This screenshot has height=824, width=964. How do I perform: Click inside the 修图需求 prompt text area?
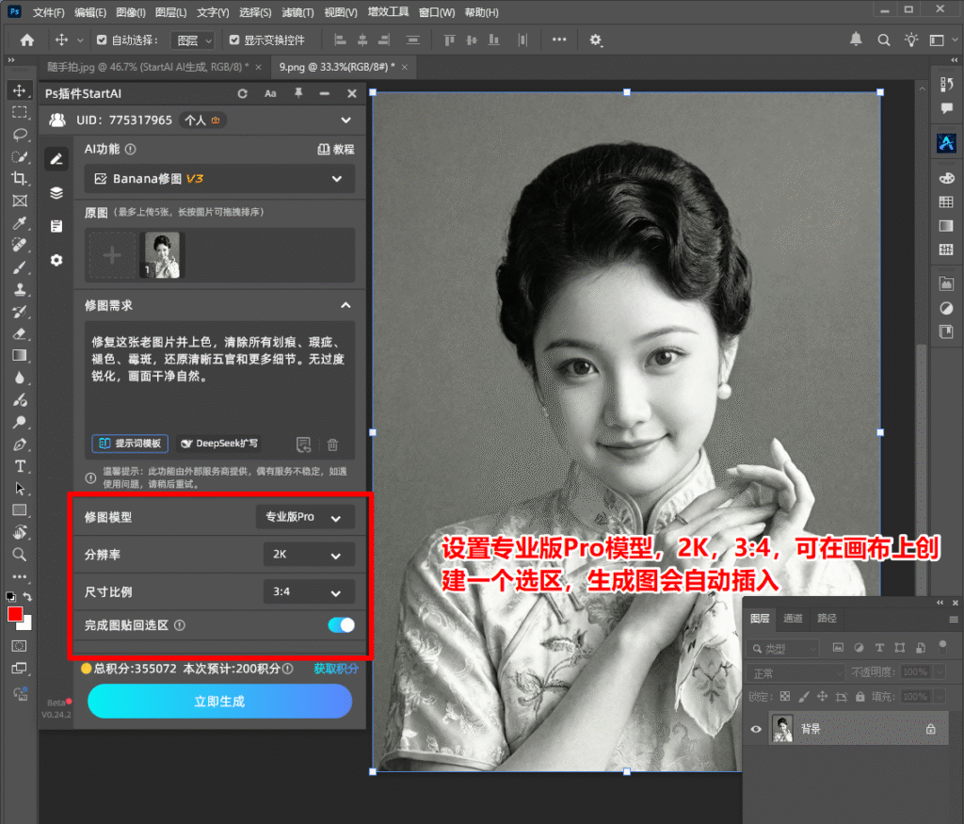219,377
